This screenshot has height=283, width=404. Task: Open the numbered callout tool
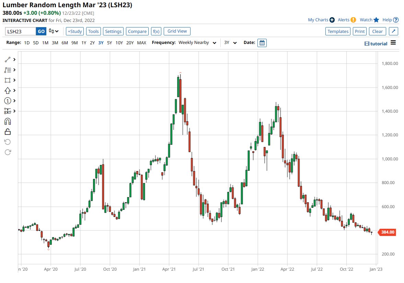tap(8, 101)
